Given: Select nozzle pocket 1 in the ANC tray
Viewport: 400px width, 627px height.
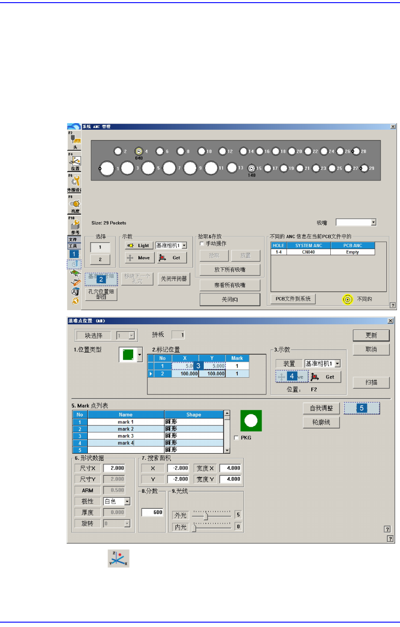Looking at the screenshot, I should pyautogui.click(x=107, y=169).
